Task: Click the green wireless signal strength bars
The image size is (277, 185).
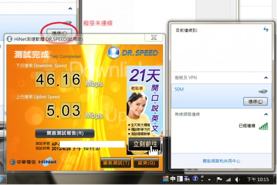Action: coord(264,126)
